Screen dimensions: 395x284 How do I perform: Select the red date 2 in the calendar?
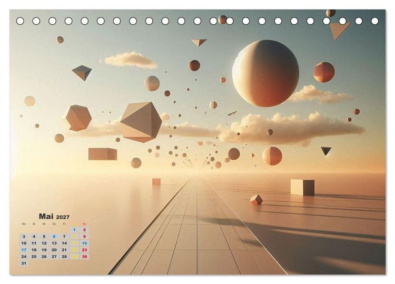[84, 230]
